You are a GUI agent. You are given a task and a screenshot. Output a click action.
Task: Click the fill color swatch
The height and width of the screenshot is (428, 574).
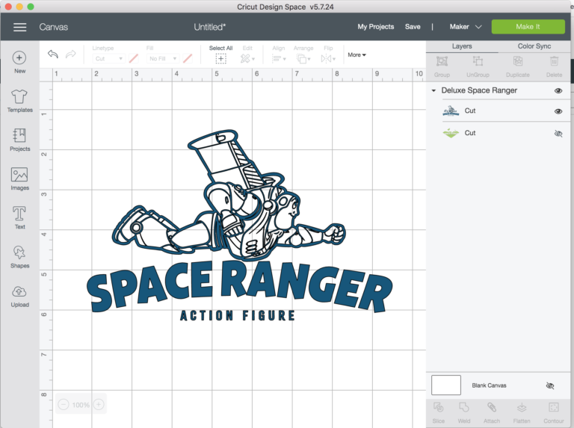[188, 58]
